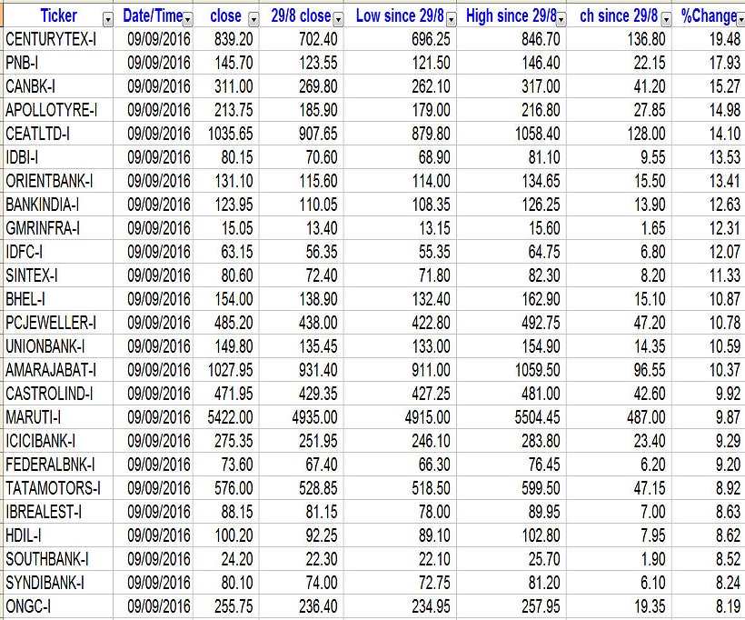Screen dimensions: 745x620
Task: Click the High since 29/8 value 1059.50
Action: click(533, 370)
